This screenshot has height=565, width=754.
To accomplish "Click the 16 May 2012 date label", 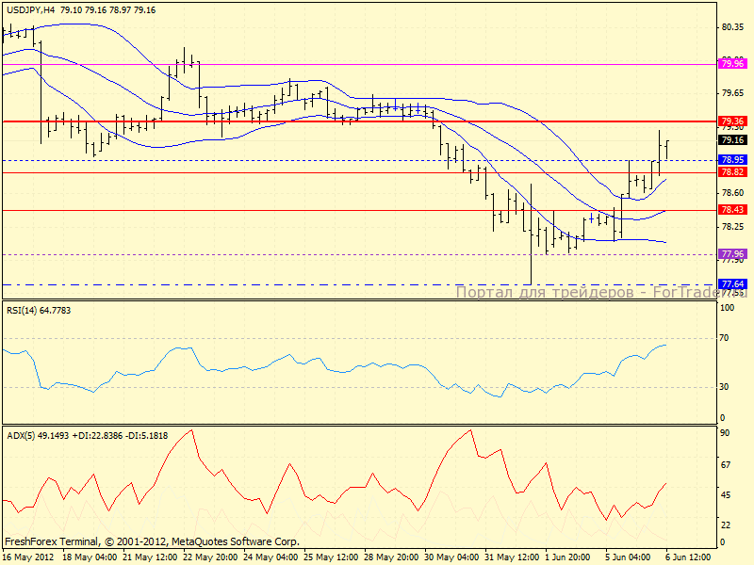I will (x=28, y=557).
